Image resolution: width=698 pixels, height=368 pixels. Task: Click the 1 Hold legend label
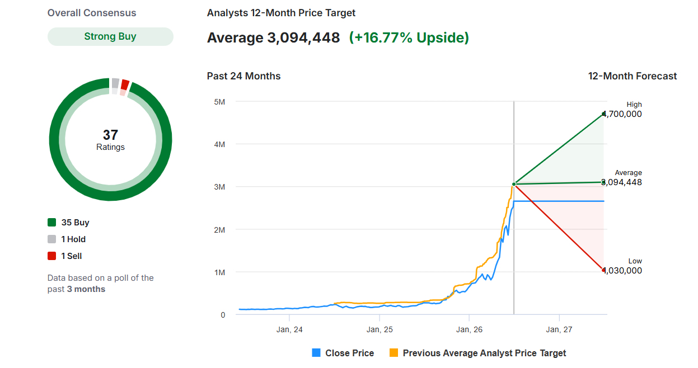click(x=73, y=239)
